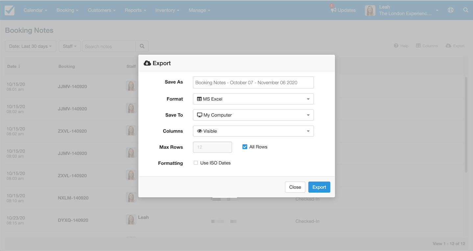Click the Save As filename field
473x251 pixels.
253,83
